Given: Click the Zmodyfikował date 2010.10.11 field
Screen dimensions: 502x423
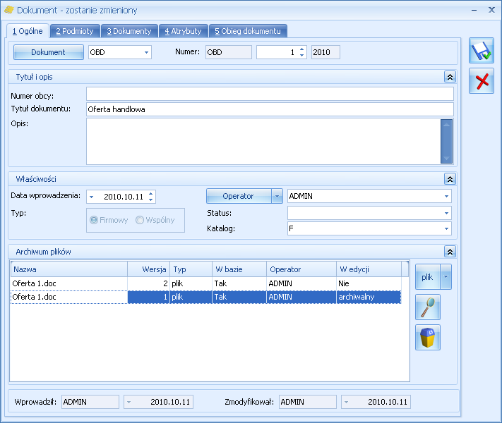Looking at the screenshot, I should (376, 402).
